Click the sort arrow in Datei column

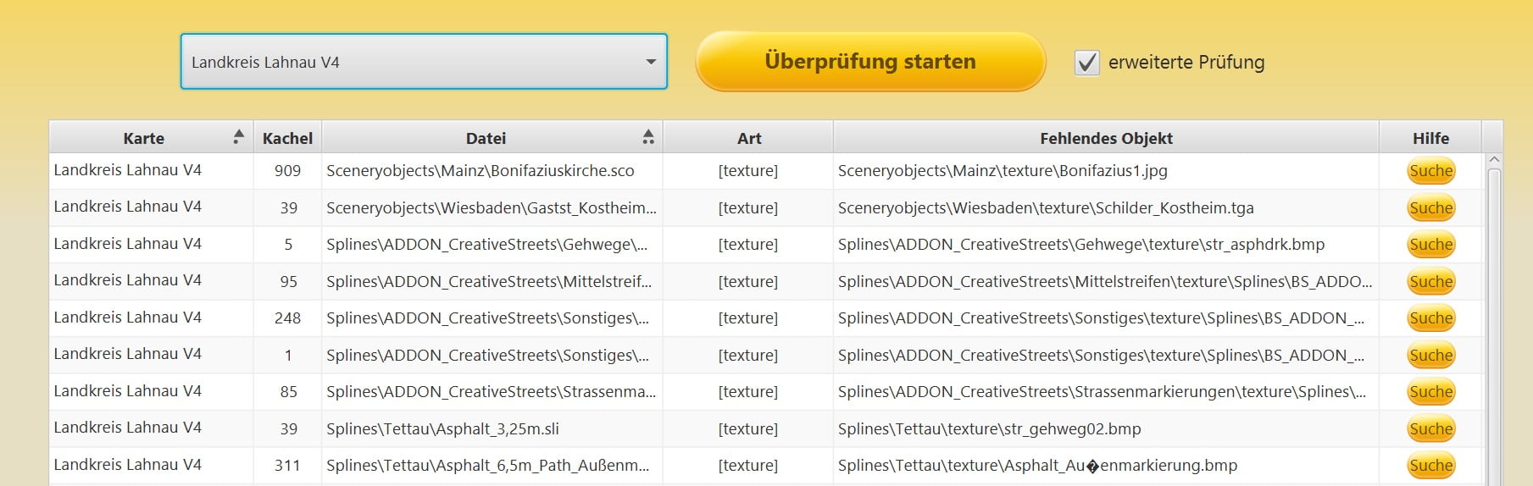tap(648, 137)
